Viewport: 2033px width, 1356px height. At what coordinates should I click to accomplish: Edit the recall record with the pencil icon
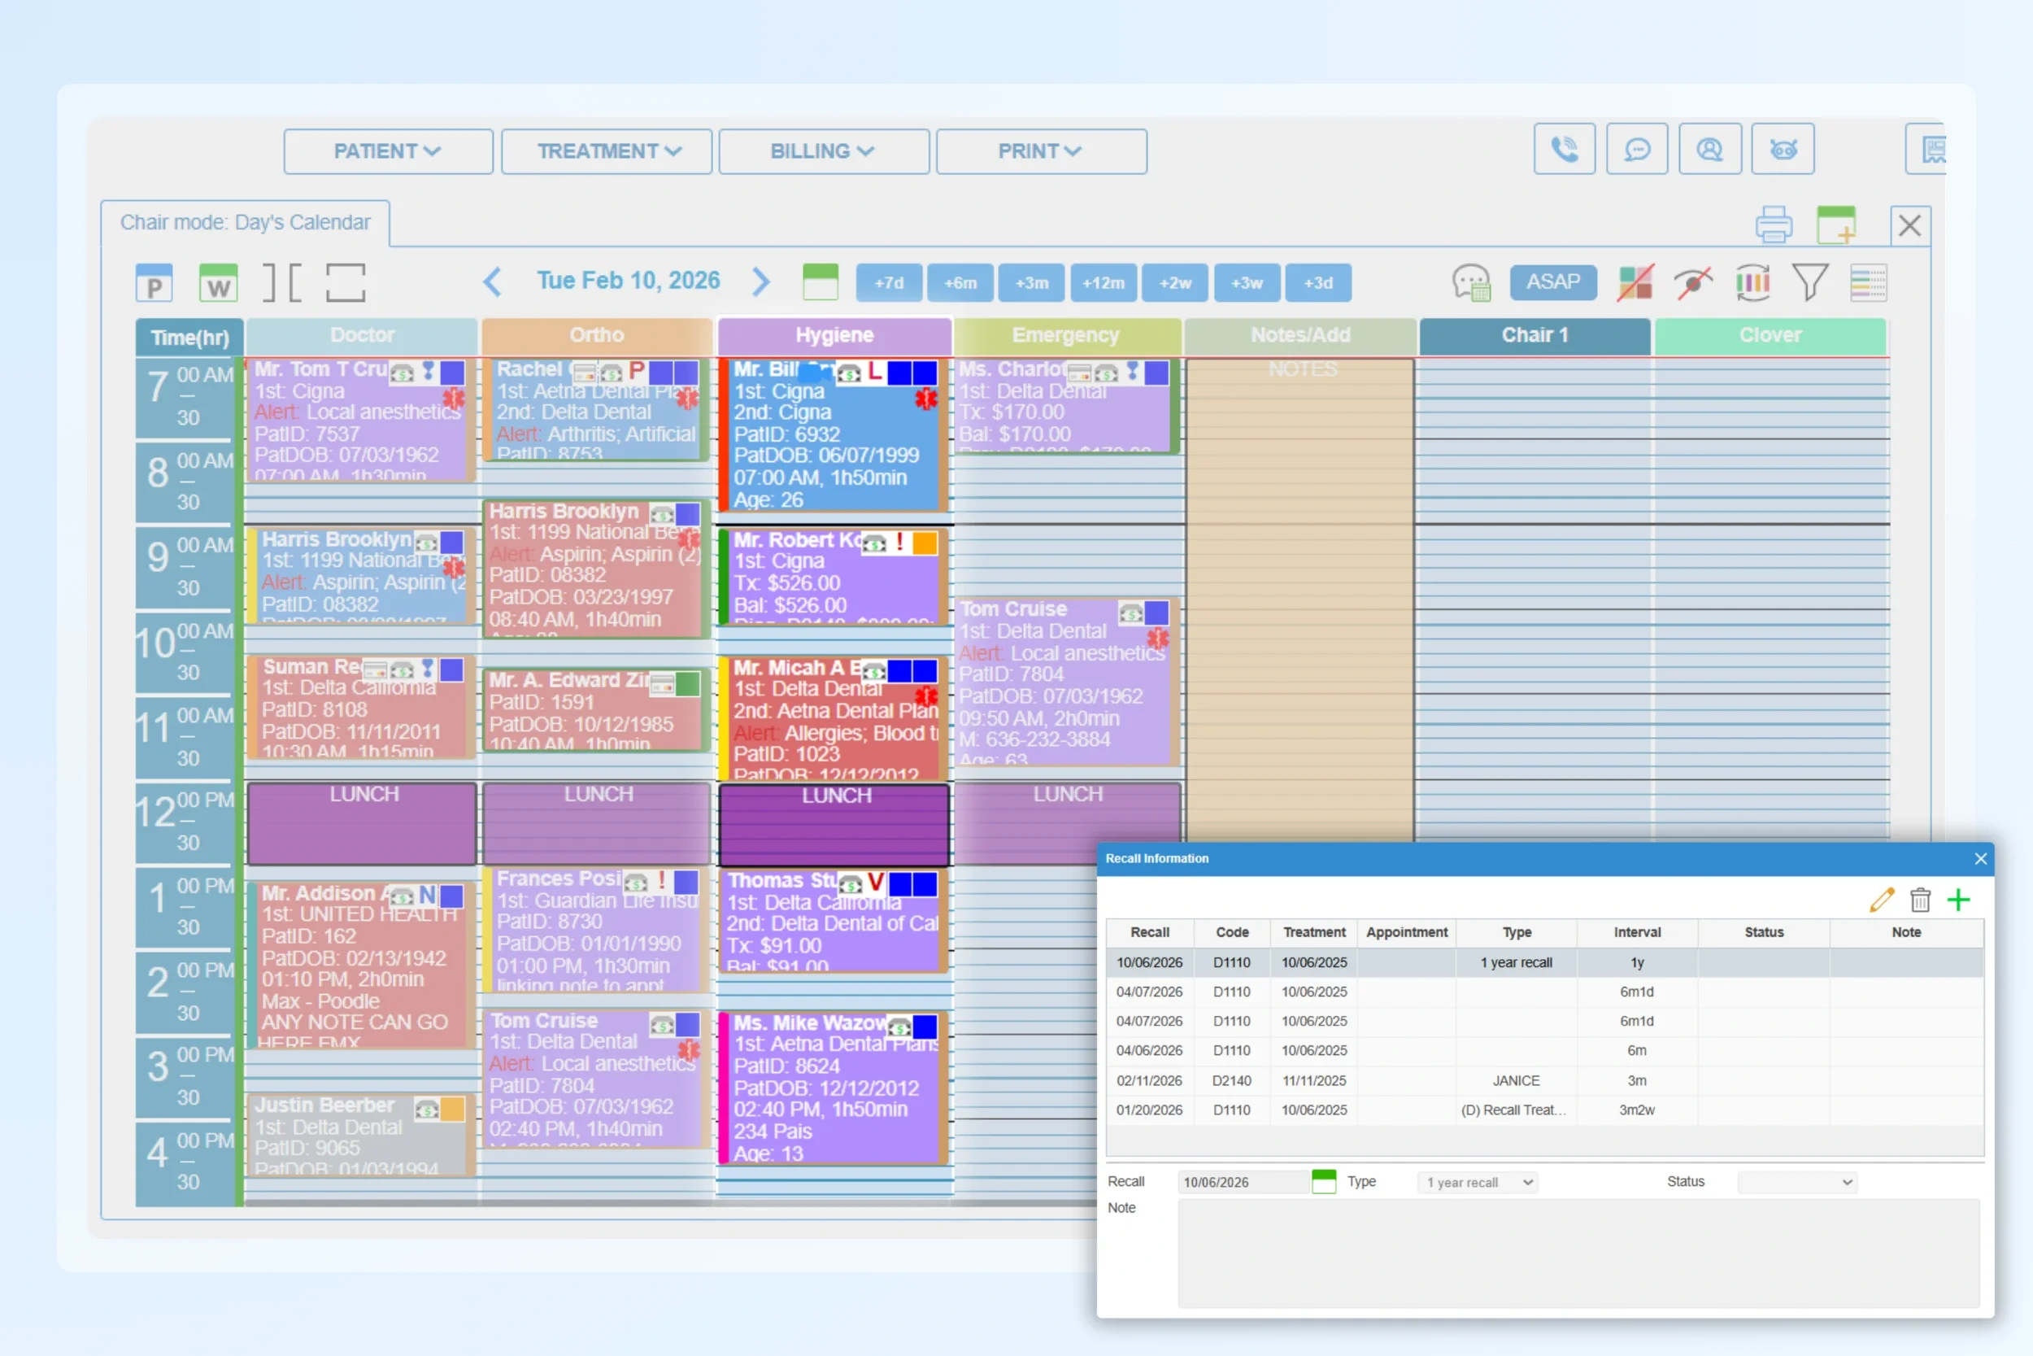1882,900
